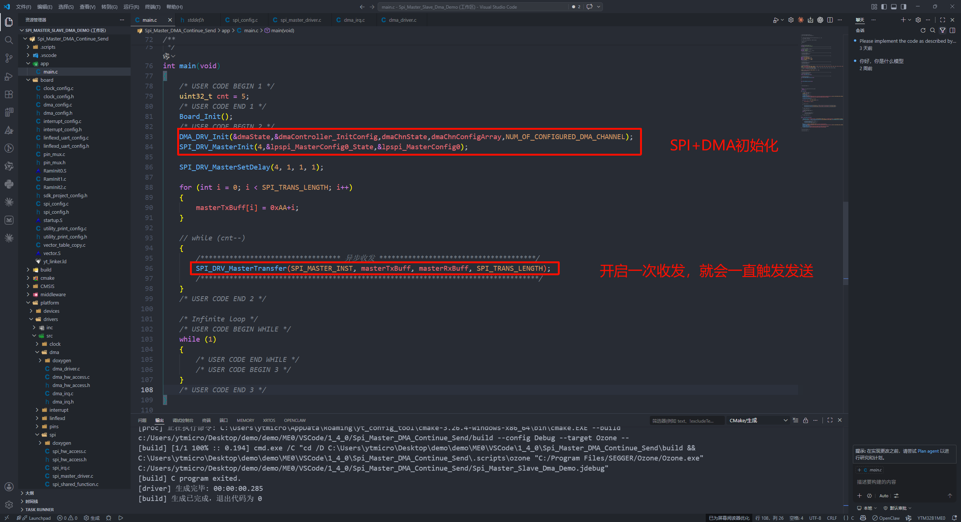This screenshot has width=961, height=522.
Task: Click the debug bug icon in status bar
Action: [x=108, y=518]
